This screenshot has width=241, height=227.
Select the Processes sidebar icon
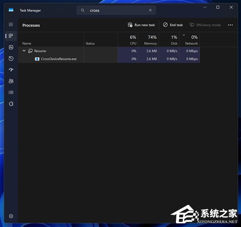click(x=11, y=36)
